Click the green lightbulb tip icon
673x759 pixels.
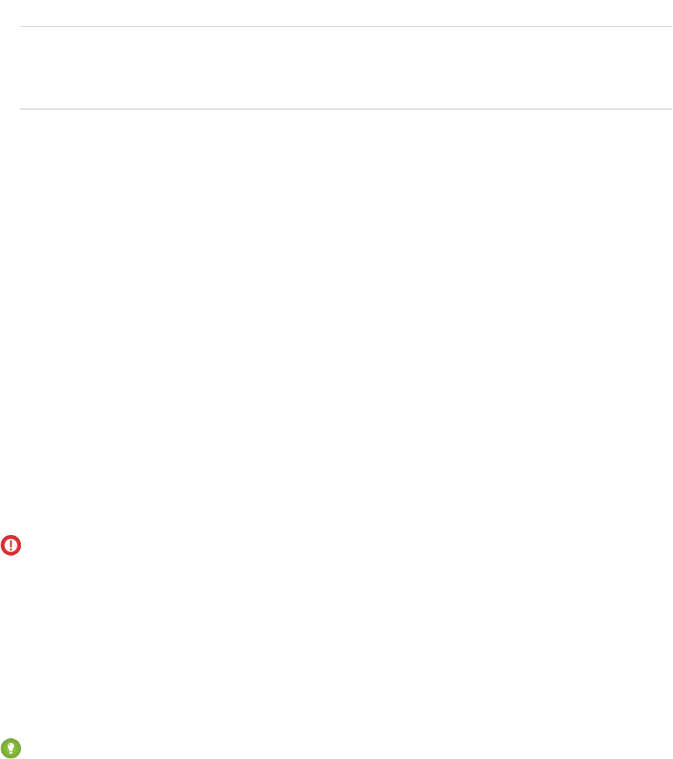coord(11,747)
